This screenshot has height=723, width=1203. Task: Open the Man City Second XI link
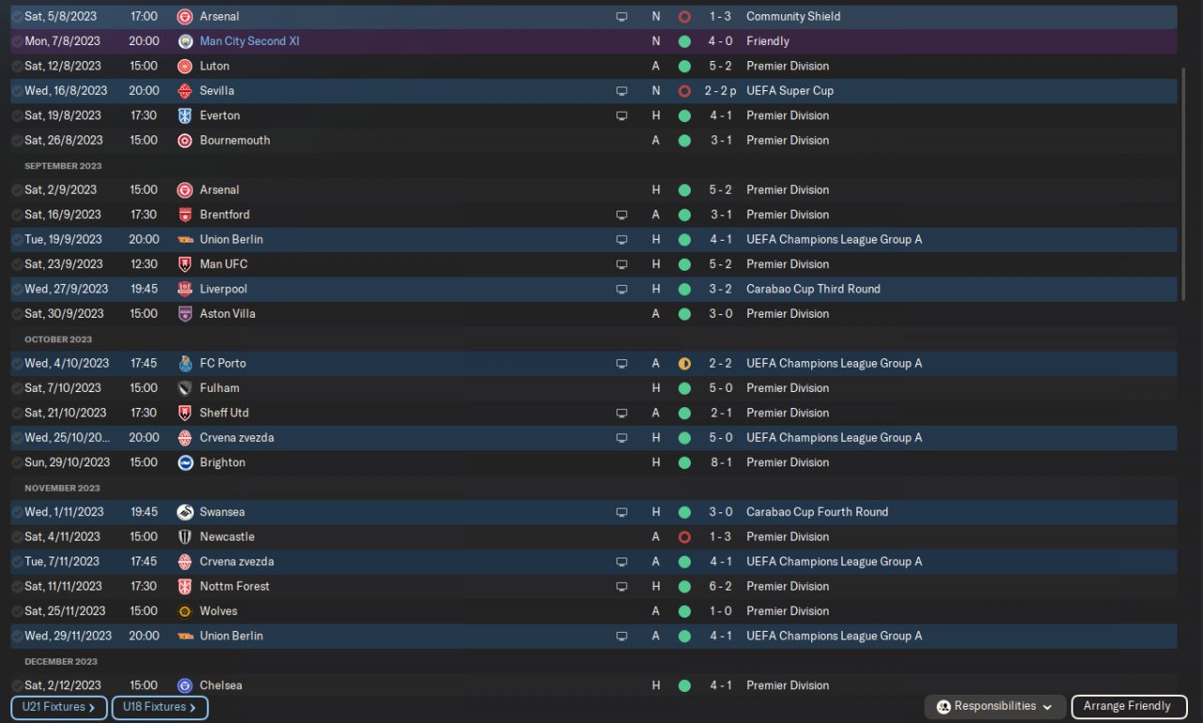(x=250, y=41)
